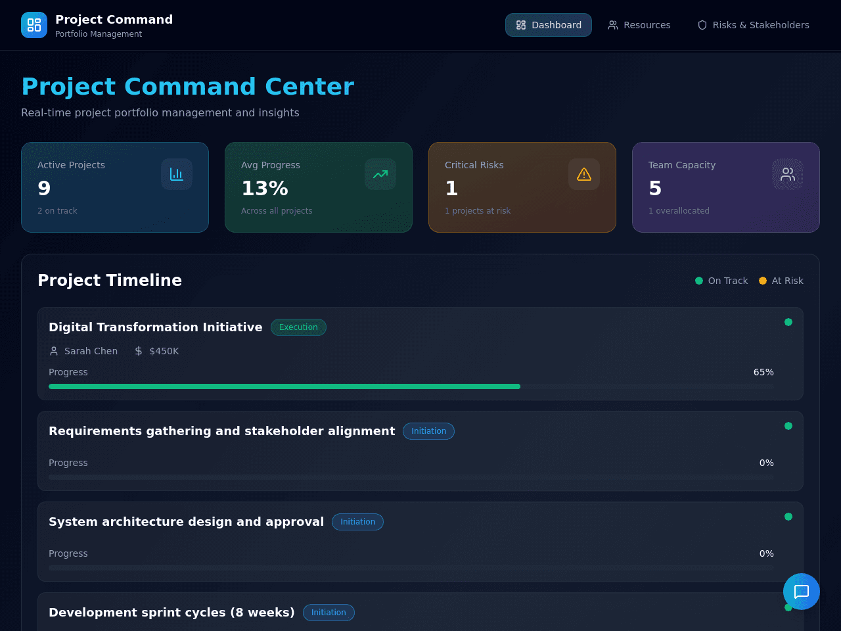The width and height of the screenshot is (841, 631).
Task: Click the Requirements gathering progress bar
Action: 411,477
